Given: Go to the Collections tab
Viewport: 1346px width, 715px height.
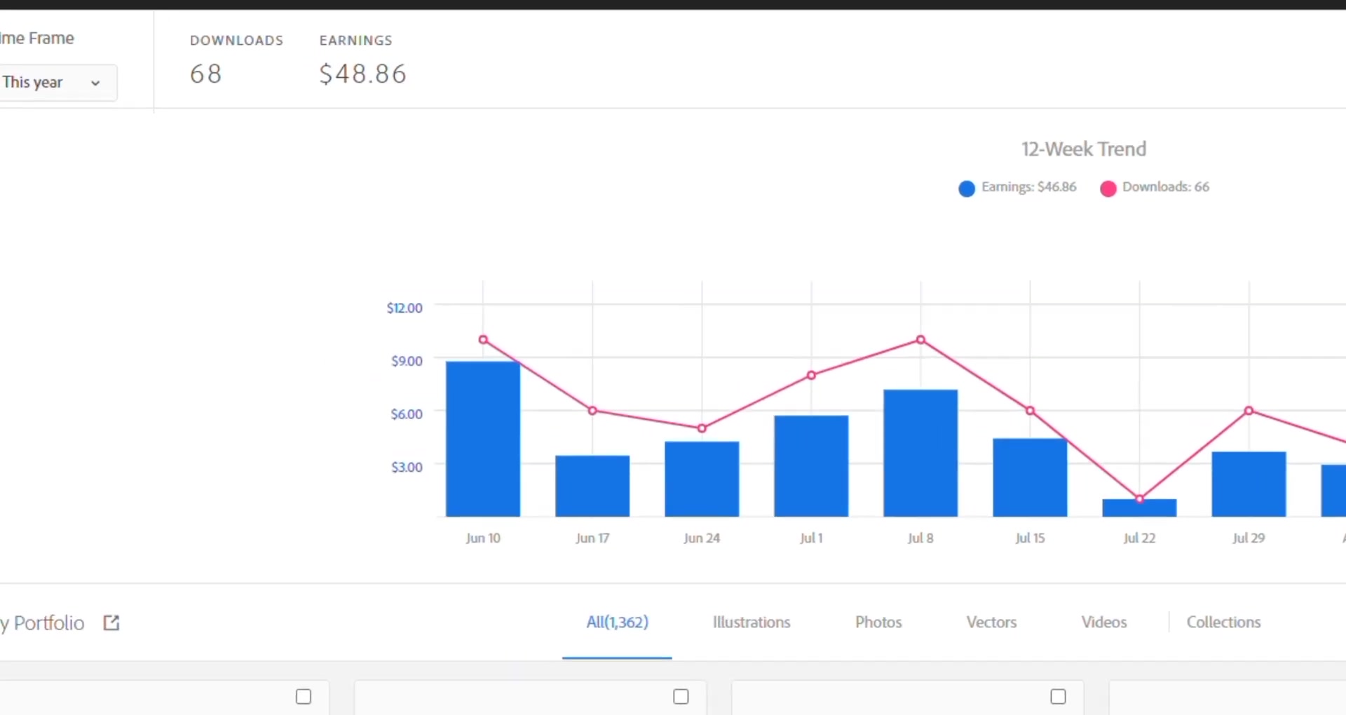Looking at the screenshot, I should click(1223, 622).
